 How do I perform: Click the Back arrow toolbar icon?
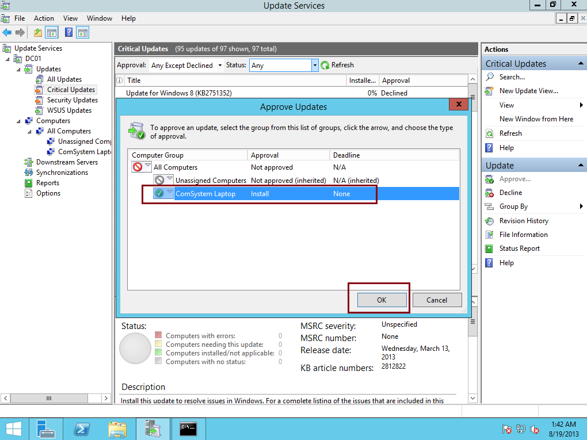[7, 33]
